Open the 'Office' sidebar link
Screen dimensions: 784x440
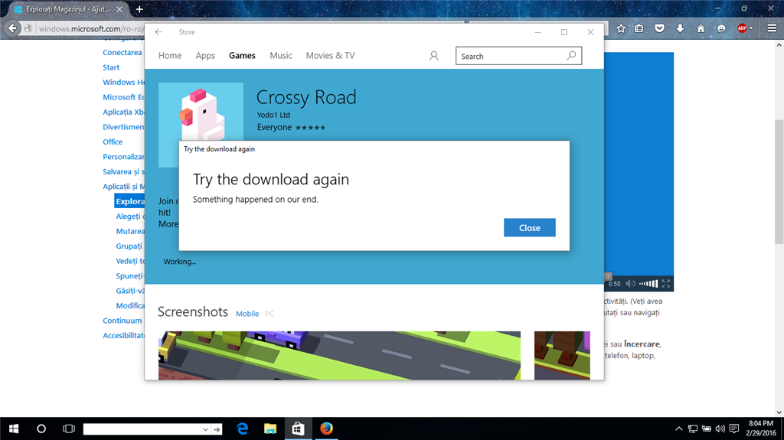pos(113,142)
